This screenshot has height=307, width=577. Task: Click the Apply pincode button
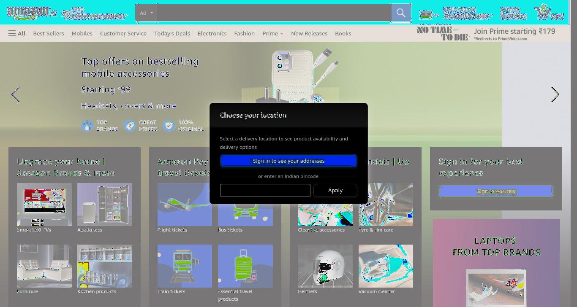coord(335,190)
